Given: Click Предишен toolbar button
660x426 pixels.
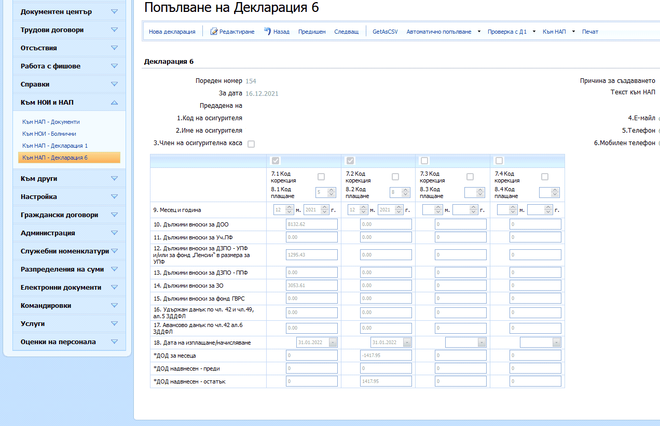Looking at the screenshot, I should (x=312, y=32).
